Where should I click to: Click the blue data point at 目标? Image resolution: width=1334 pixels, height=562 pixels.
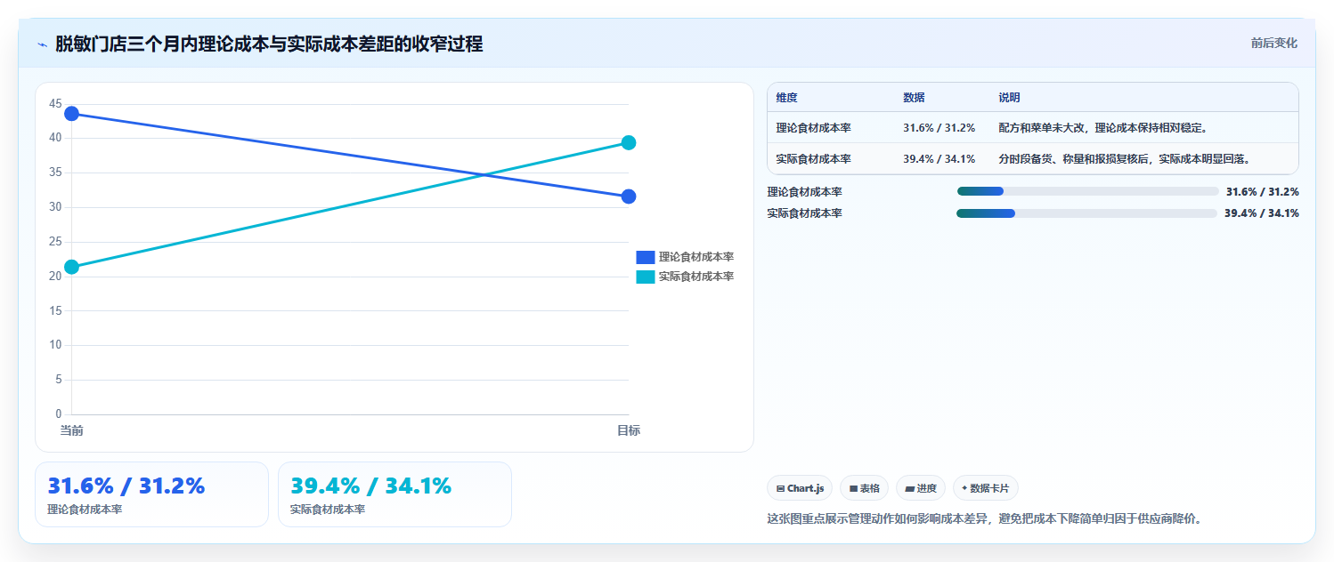[629, 197]
